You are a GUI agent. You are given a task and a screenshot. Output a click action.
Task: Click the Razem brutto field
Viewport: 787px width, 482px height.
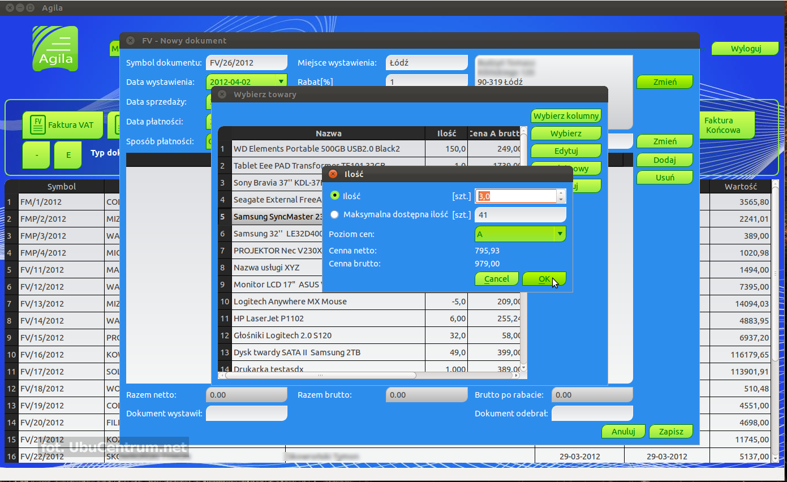427,395
